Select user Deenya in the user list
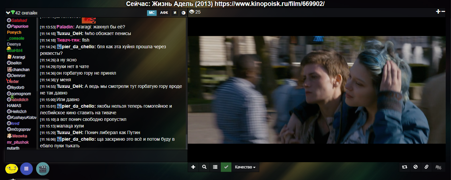The width and height of the screenshot is (451, 180). pyautogui.click(x=14, y=44)
